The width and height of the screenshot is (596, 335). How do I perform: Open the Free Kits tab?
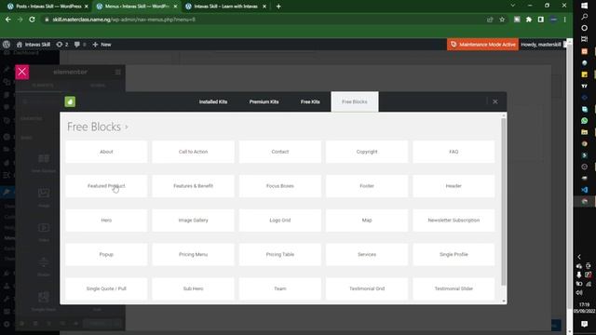pos(310,101)
